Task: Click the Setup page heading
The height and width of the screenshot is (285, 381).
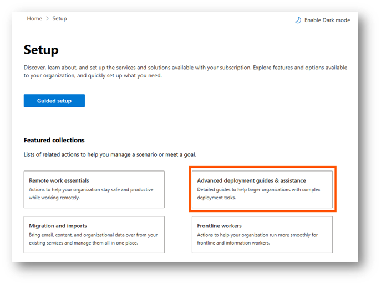Action: point(41,50)
